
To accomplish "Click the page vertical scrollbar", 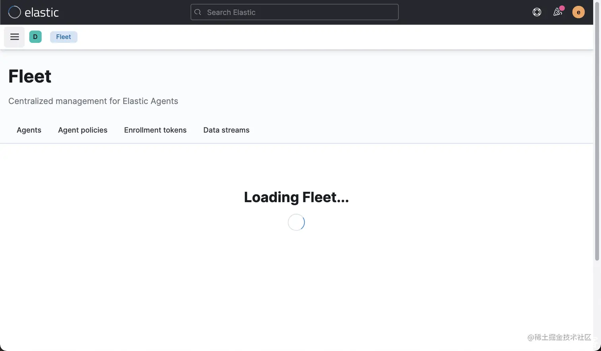I will pyautogui.click(x=597, y=131).
